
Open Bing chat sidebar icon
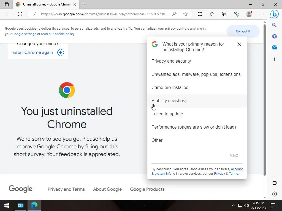pyautogui.click(x=275, y=14)
